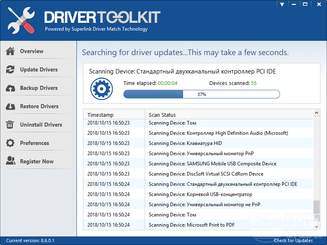Image resolution: width=327 pixels, height=245 pixels.
Task: Click the scan log scrollbar up arrow
Action: (x=316, y=113)
